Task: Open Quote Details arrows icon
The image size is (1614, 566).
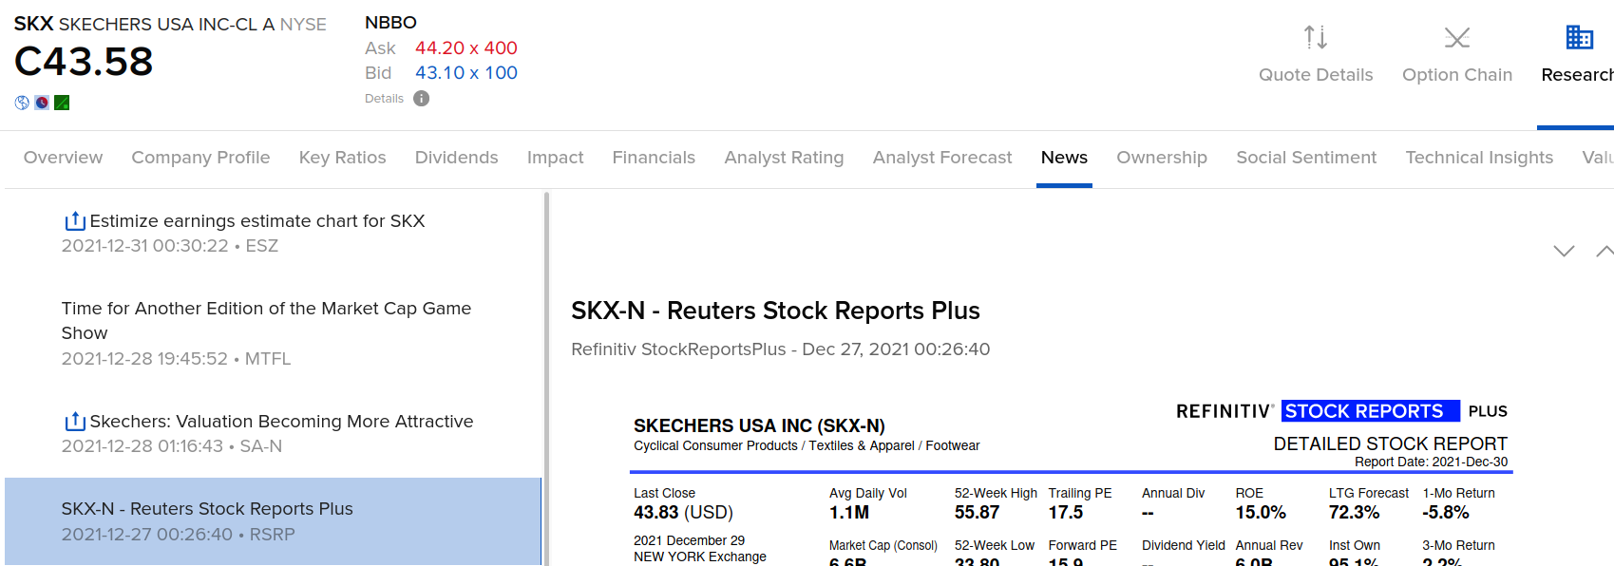Action: pyautogui.click(x=1315, y=38)
